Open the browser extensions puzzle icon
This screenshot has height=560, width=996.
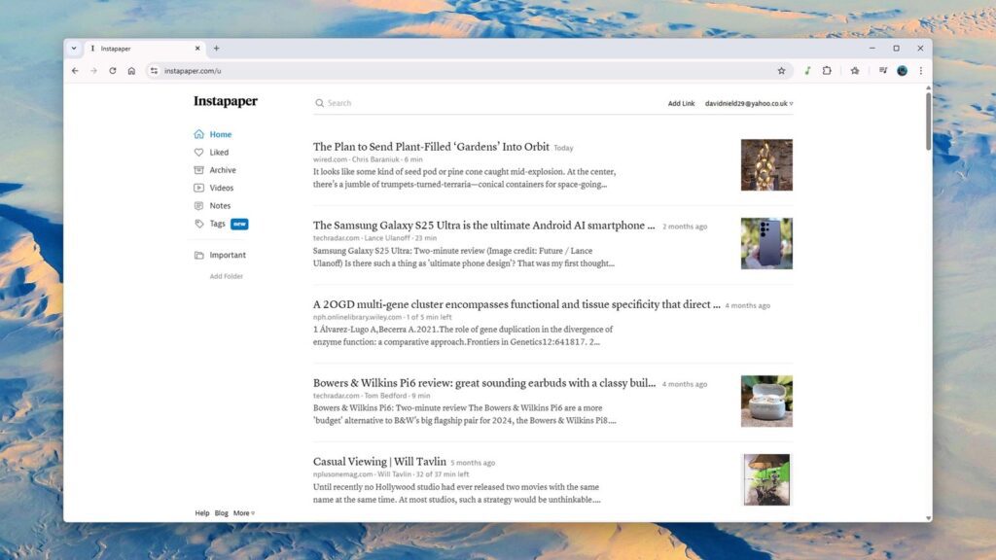pos(827,71)
